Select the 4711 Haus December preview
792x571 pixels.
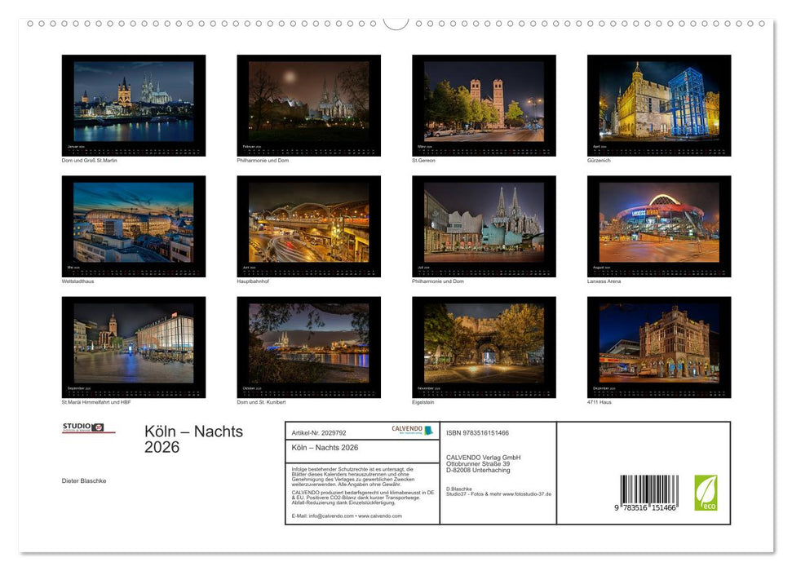(x=657, y=346)
